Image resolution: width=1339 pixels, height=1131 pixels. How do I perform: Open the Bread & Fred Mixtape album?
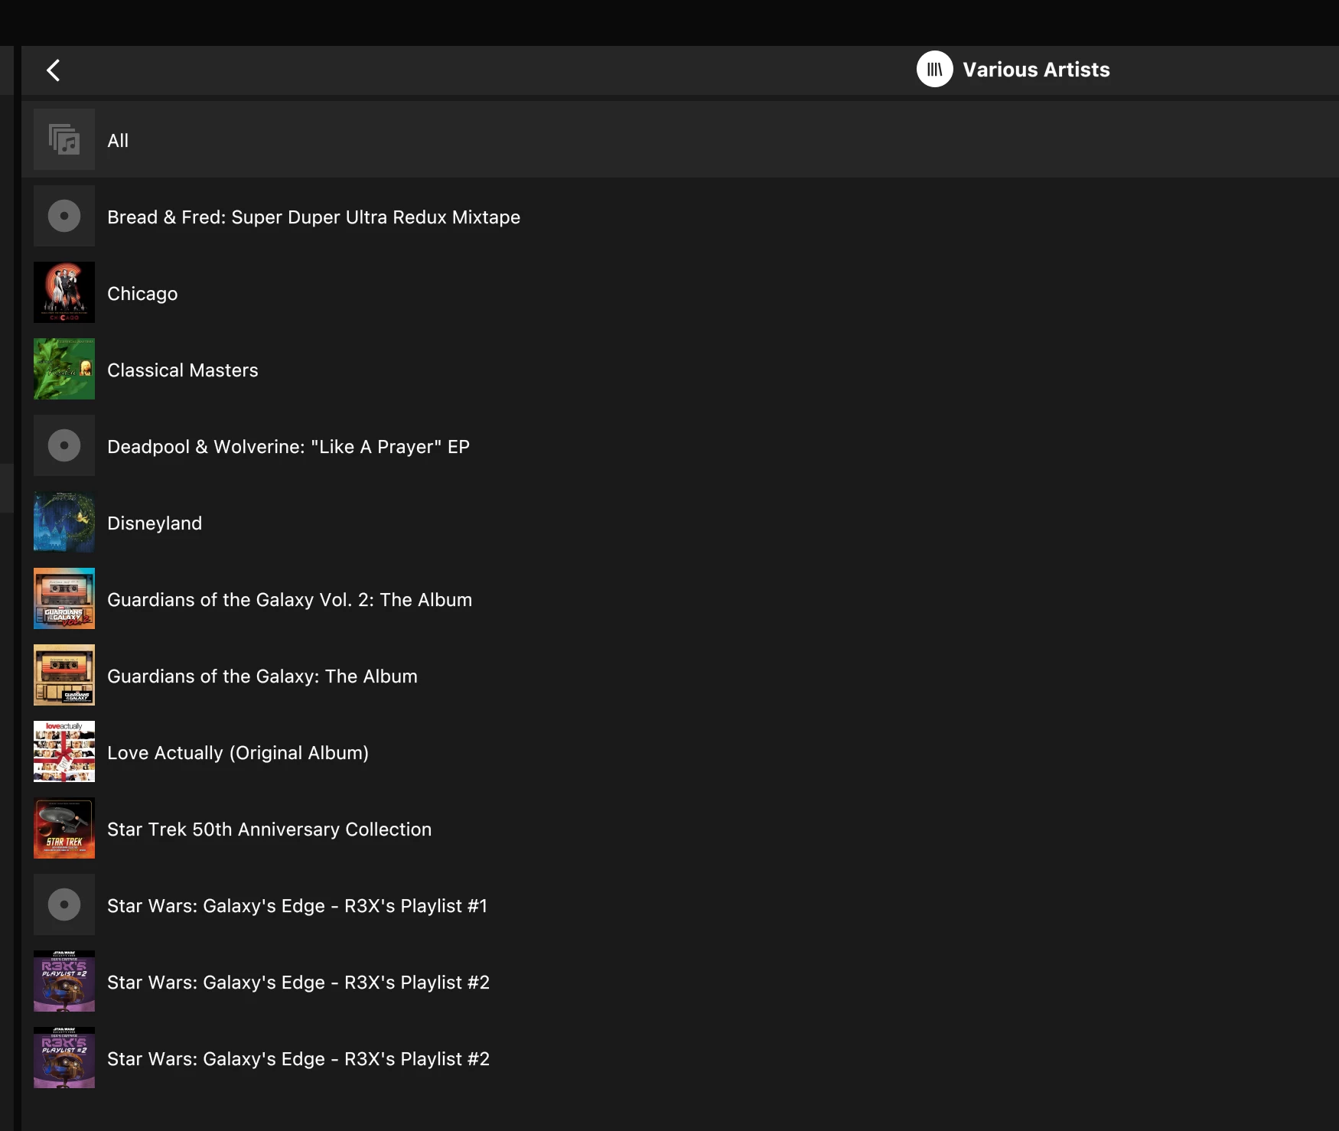point(314,217)
